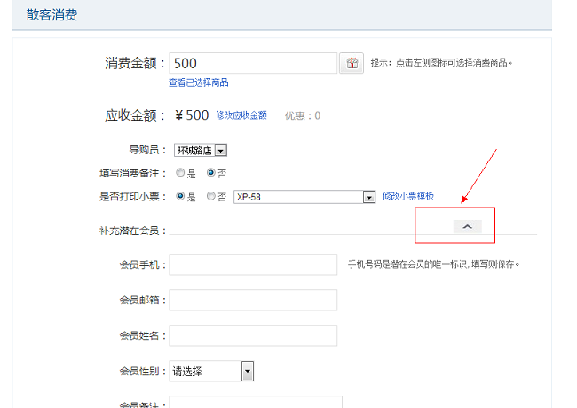Click the ¥500 应收金额 value
This screenshot has width=577, height=408.
click(x=192, y=115)
